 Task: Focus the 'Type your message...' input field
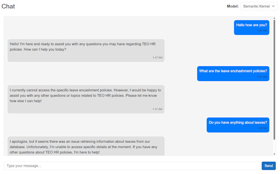point(132,166)
